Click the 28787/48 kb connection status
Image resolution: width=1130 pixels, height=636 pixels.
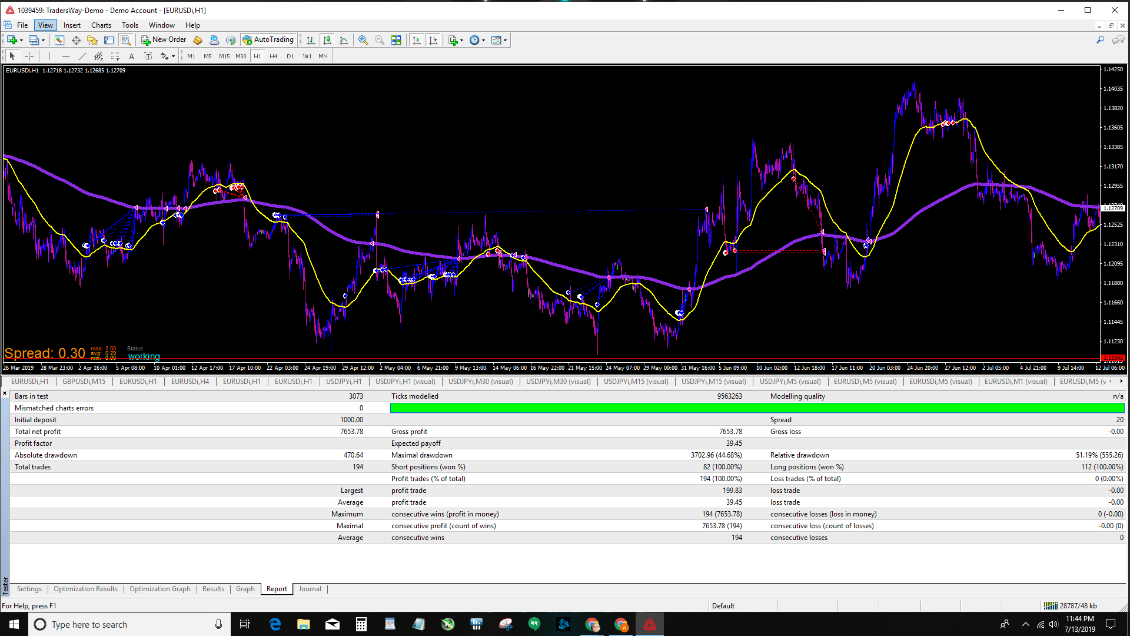click(1071, 605)
